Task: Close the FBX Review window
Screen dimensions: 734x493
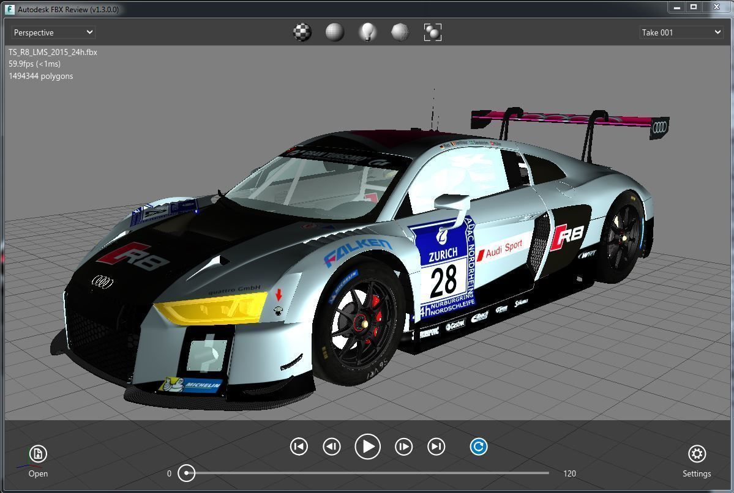Action: tap(717, 7)
